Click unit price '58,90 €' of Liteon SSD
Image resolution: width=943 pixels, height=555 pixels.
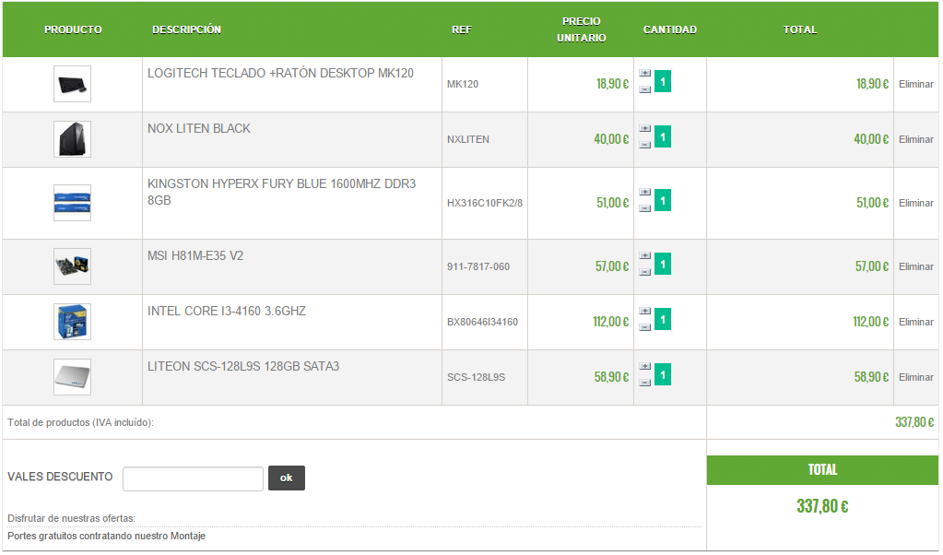(x=611, y=378)
